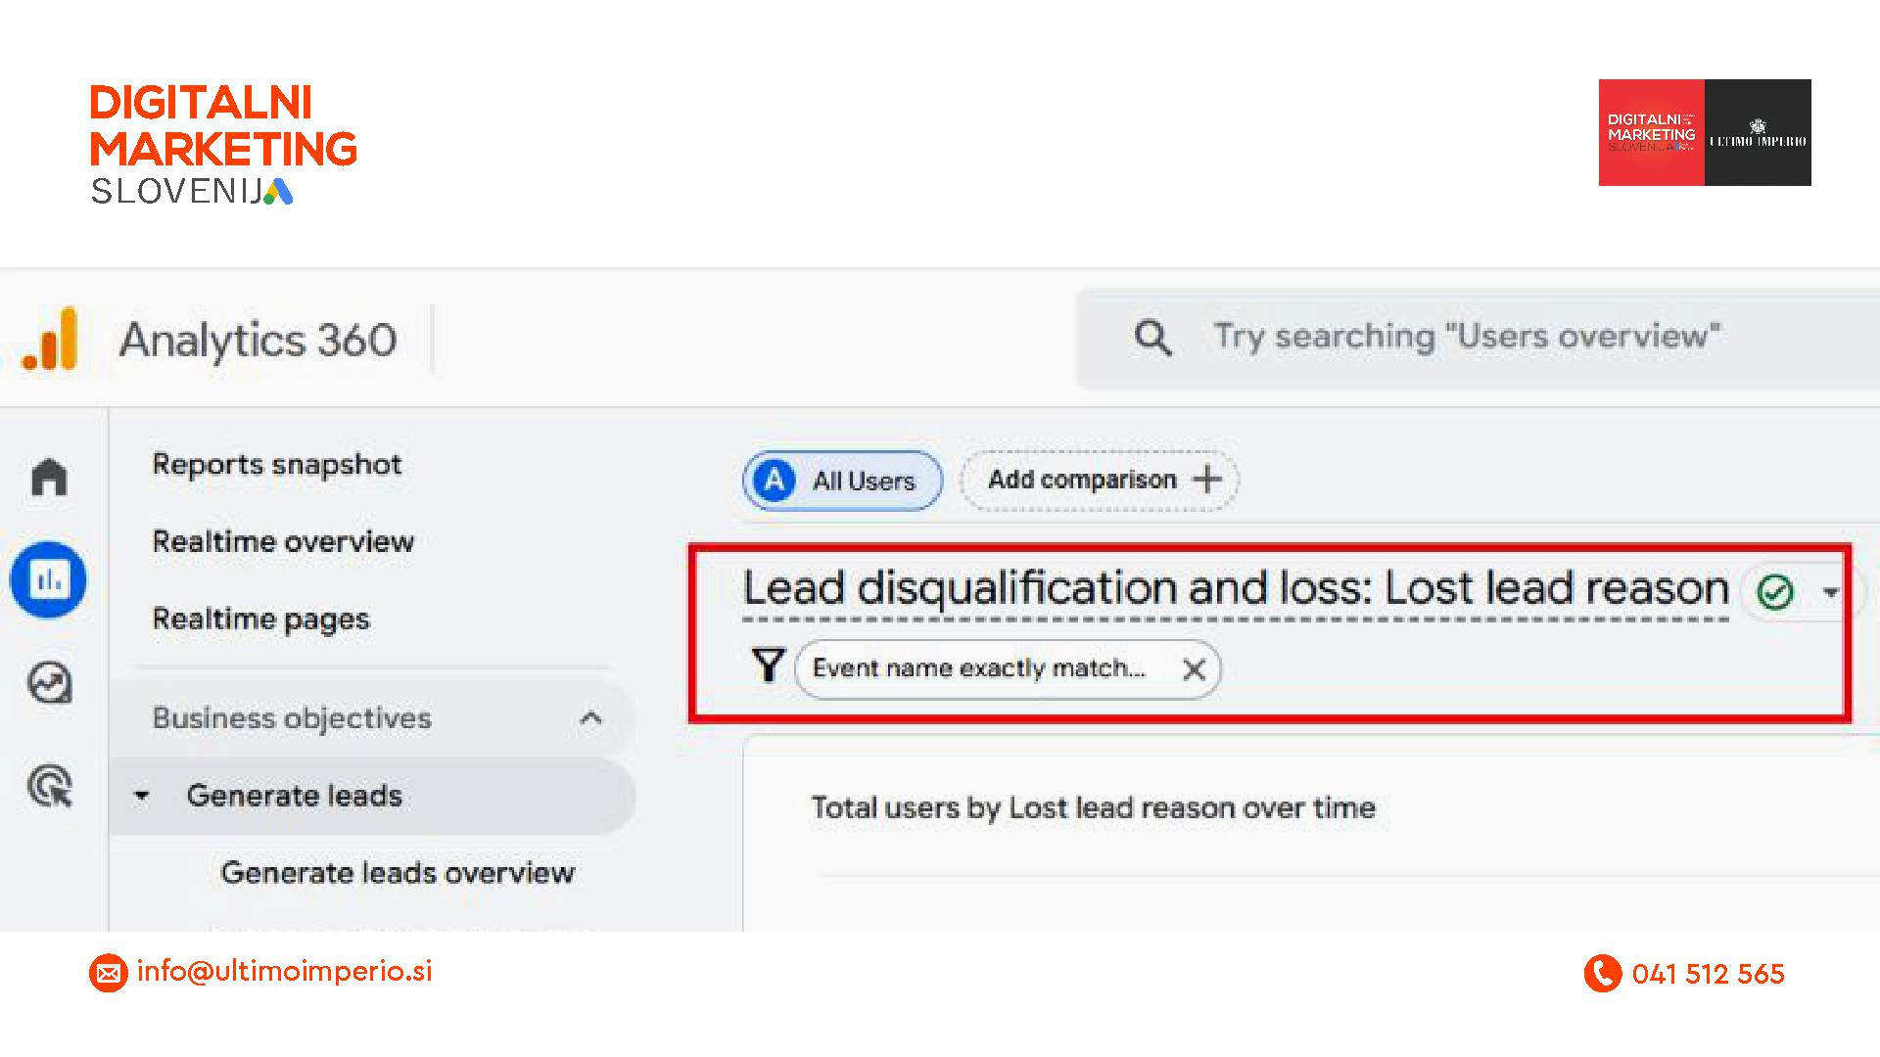The image size is (1880, 1057).
Task: Collapse the Generate leads tree arrow
Action: pos(142,796)
